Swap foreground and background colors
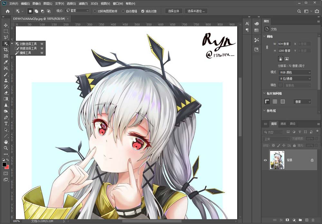Screen dimensions: 322x224 point(8,160)
